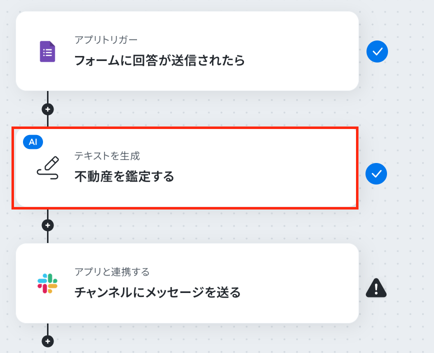Click the blue AI badge
434x353 pixels.
[x=33, y=142]
